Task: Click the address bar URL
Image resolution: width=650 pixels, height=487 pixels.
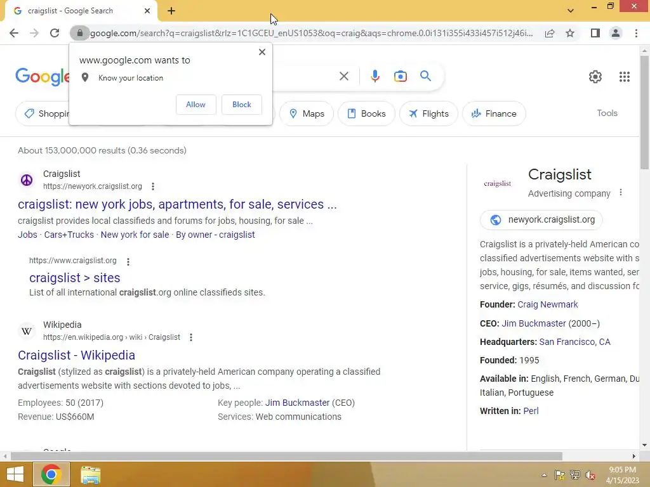Action: click(311, 33)
